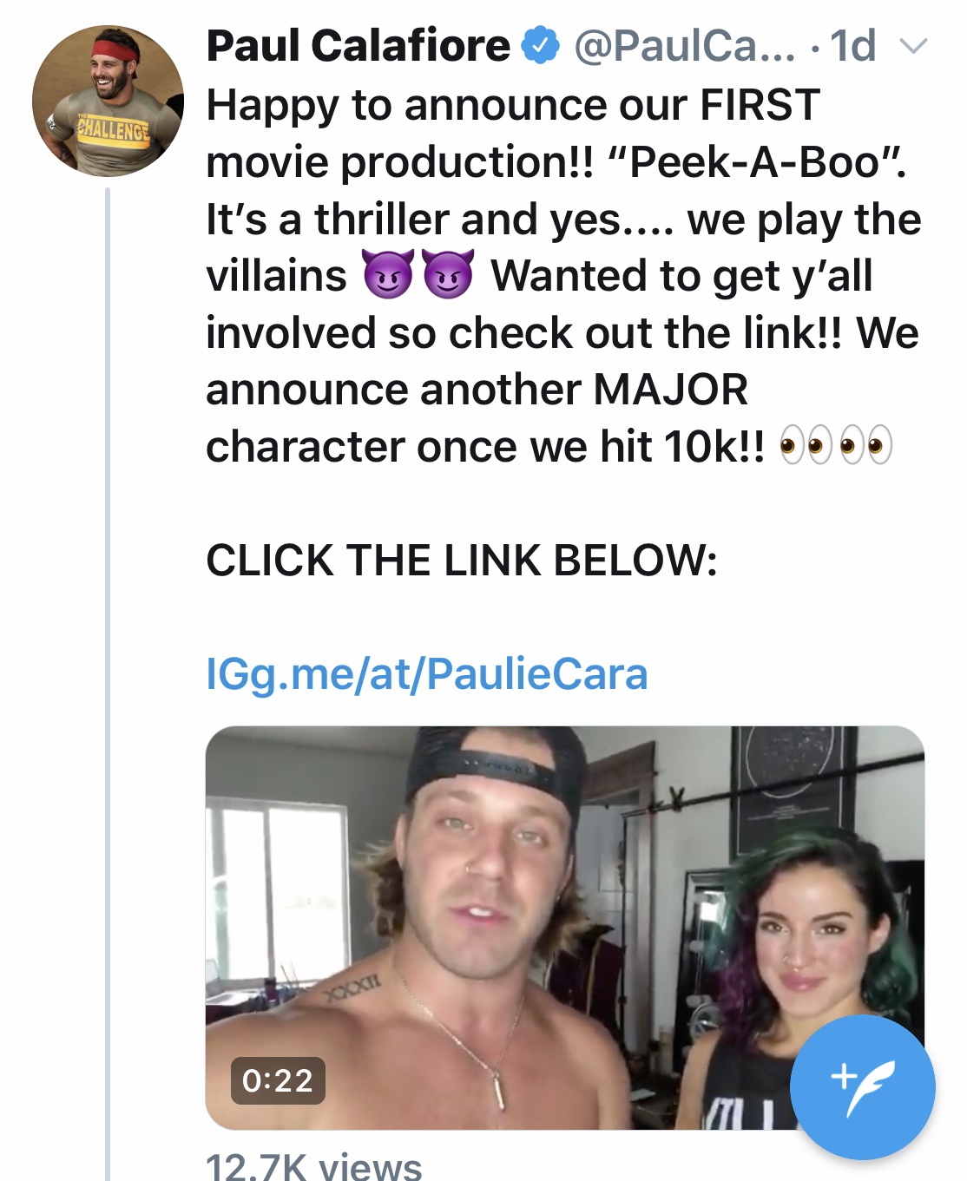Tap the second purple devil emoji
Viewport: 967px width, 1181px height.
(449, 275)
